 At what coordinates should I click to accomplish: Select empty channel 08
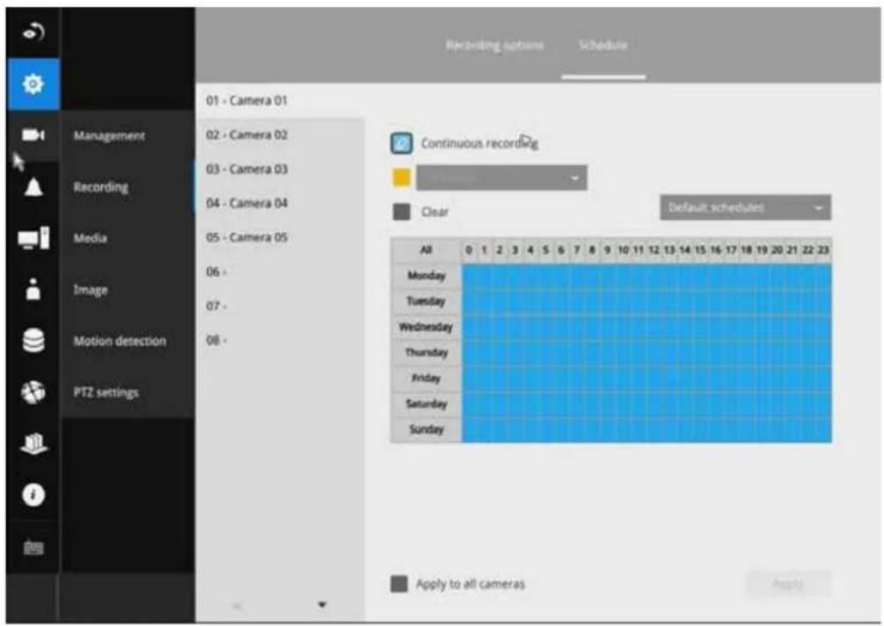(x=280, y=340)
